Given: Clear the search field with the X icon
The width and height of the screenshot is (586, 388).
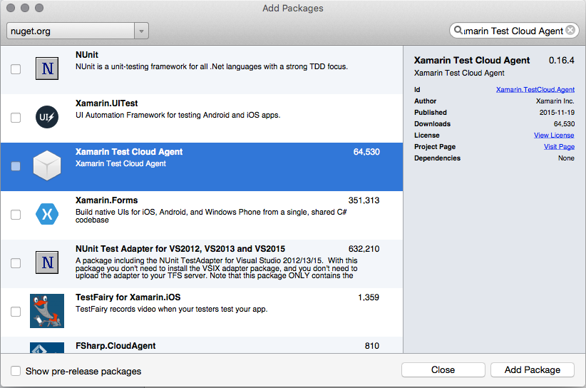Looking at the screenshot, I should [x=570, y=30].
